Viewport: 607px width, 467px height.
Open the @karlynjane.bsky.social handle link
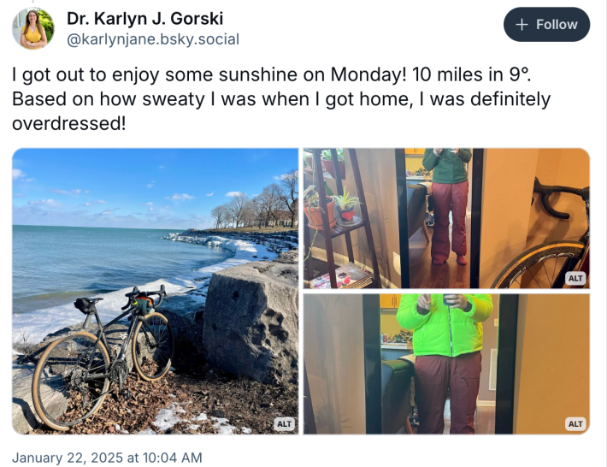[153, 39]
